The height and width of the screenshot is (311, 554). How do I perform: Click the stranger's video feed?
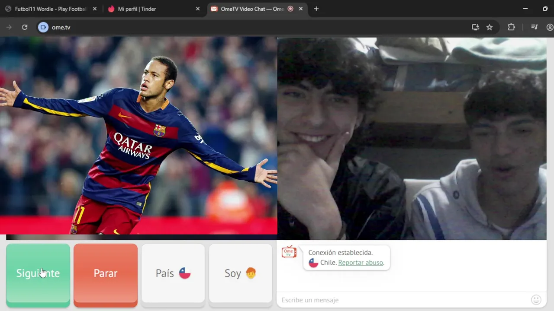pyautogui.click(x=412, y=138)
